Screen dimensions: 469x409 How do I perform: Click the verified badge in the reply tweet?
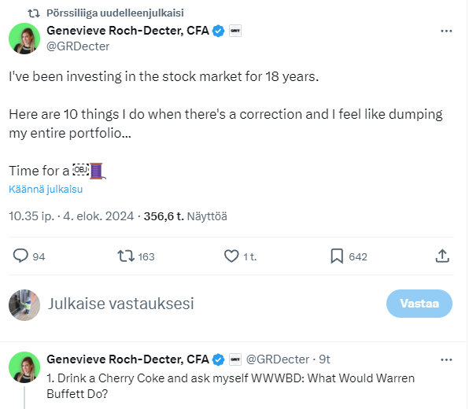pyautogui.click(x=218, y=359)
